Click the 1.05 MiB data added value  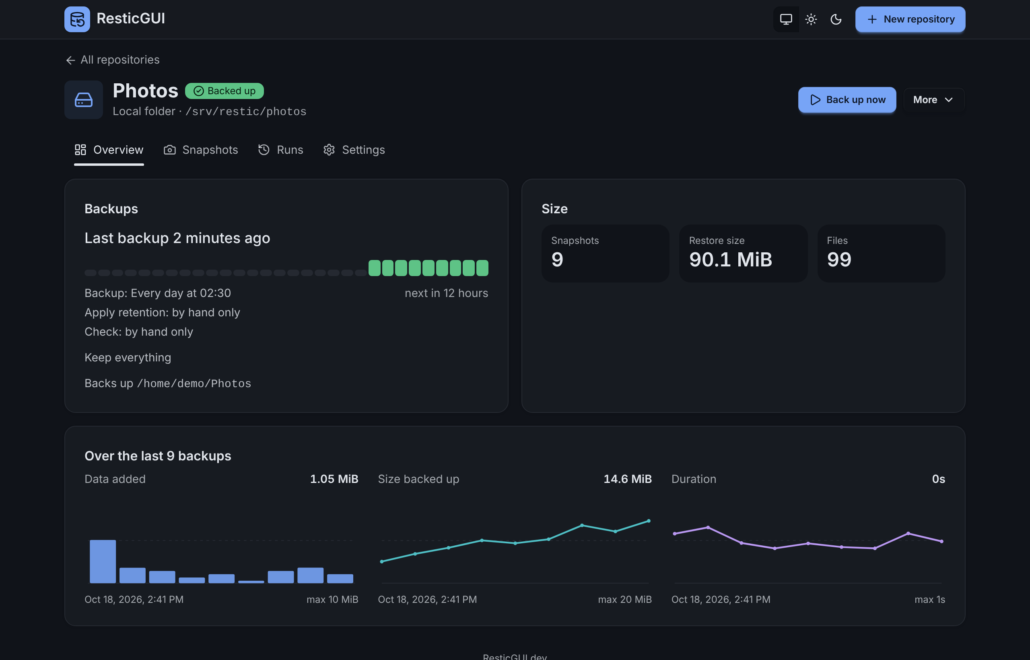coord(334,479)
